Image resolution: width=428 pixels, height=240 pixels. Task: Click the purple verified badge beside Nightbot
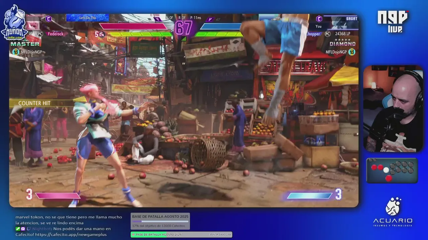23,229
